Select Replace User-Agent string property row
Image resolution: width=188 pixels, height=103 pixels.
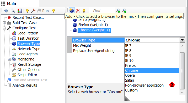pyautogui.click(x=98, y=51)
